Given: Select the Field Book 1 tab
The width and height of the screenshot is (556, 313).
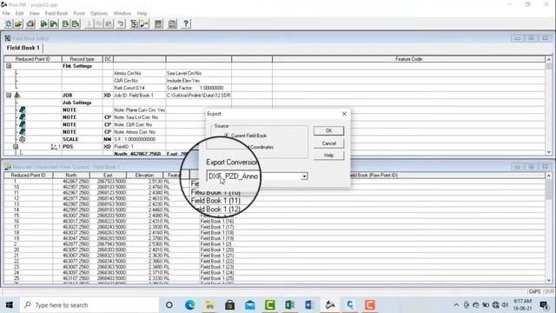Looking at the screenshot, I should 23,48.
